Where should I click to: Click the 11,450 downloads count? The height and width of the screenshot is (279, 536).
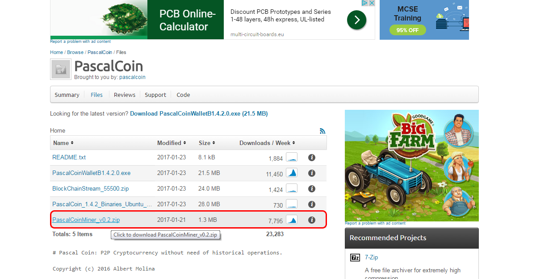click(274, 174)
